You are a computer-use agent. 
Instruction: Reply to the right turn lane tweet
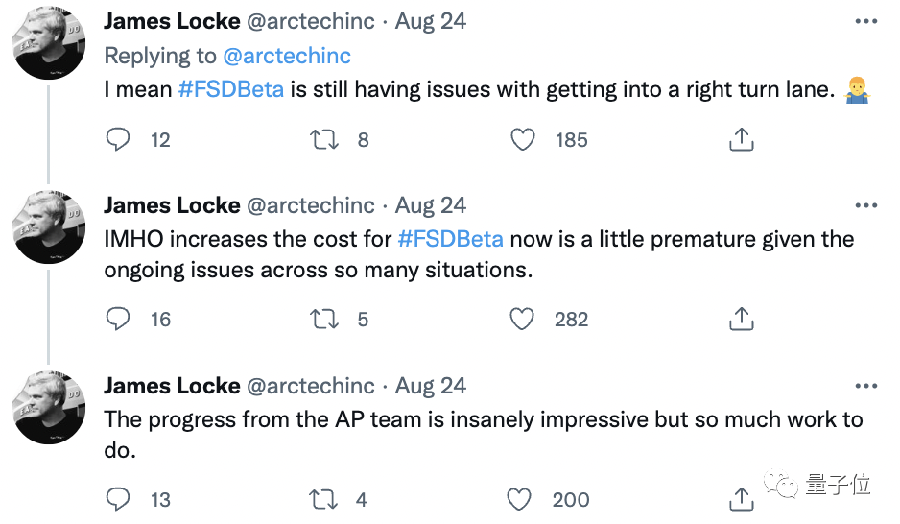pyautogui.click(x=118, y=140)
